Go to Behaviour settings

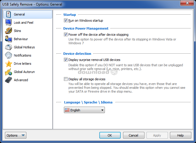(28, 39)
